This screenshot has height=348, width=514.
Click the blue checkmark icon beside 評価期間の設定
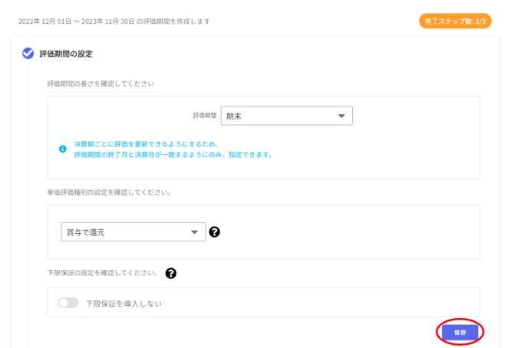click(28, 53)
